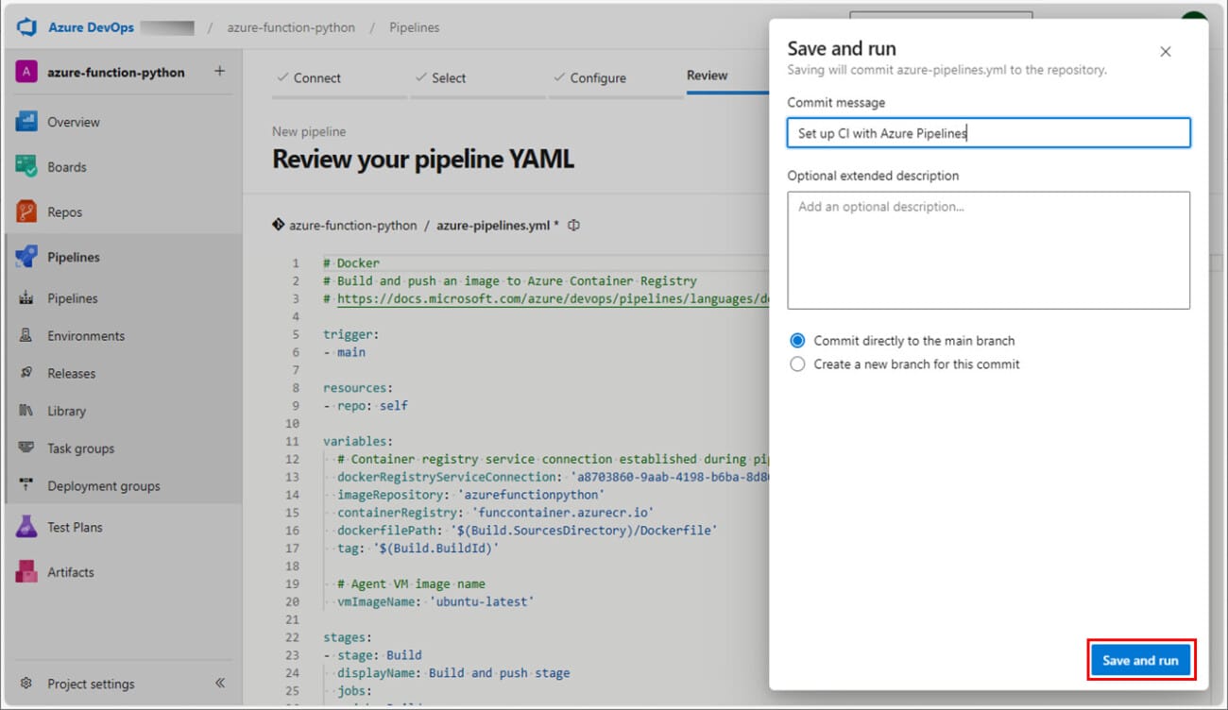1228x710 pixels.
Task: Open Artifacts in the sidebar
Action: tap(71, 572)
